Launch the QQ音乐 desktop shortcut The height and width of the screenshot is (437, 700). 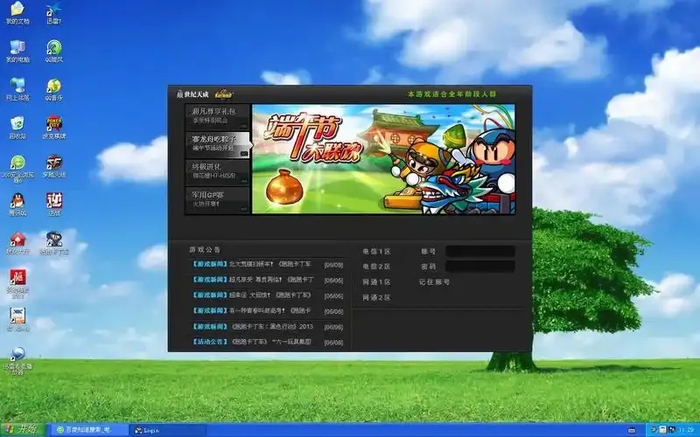[53, 89]
